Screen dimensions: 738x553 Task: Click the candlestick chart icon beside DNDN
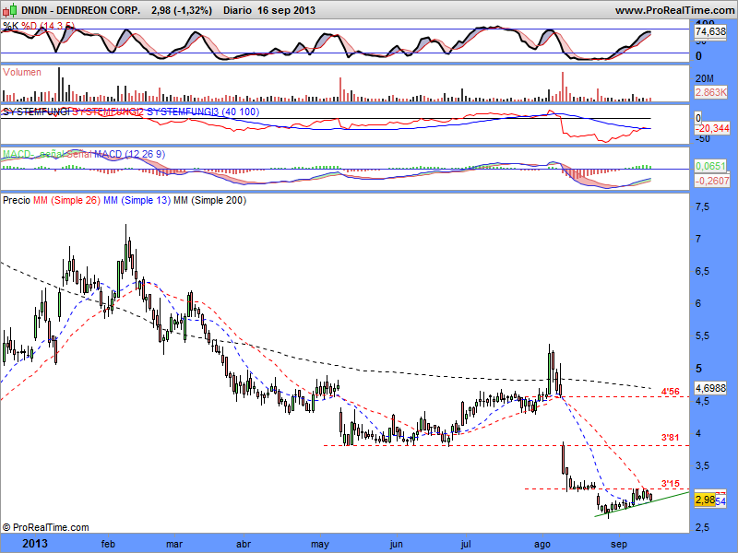10,9
